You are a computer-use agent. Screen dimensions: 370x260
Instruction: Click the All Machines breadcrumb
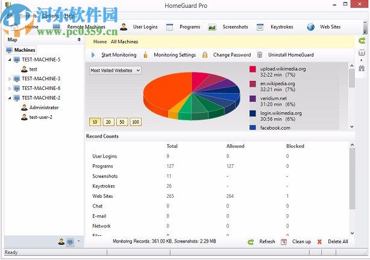point(124,42)
